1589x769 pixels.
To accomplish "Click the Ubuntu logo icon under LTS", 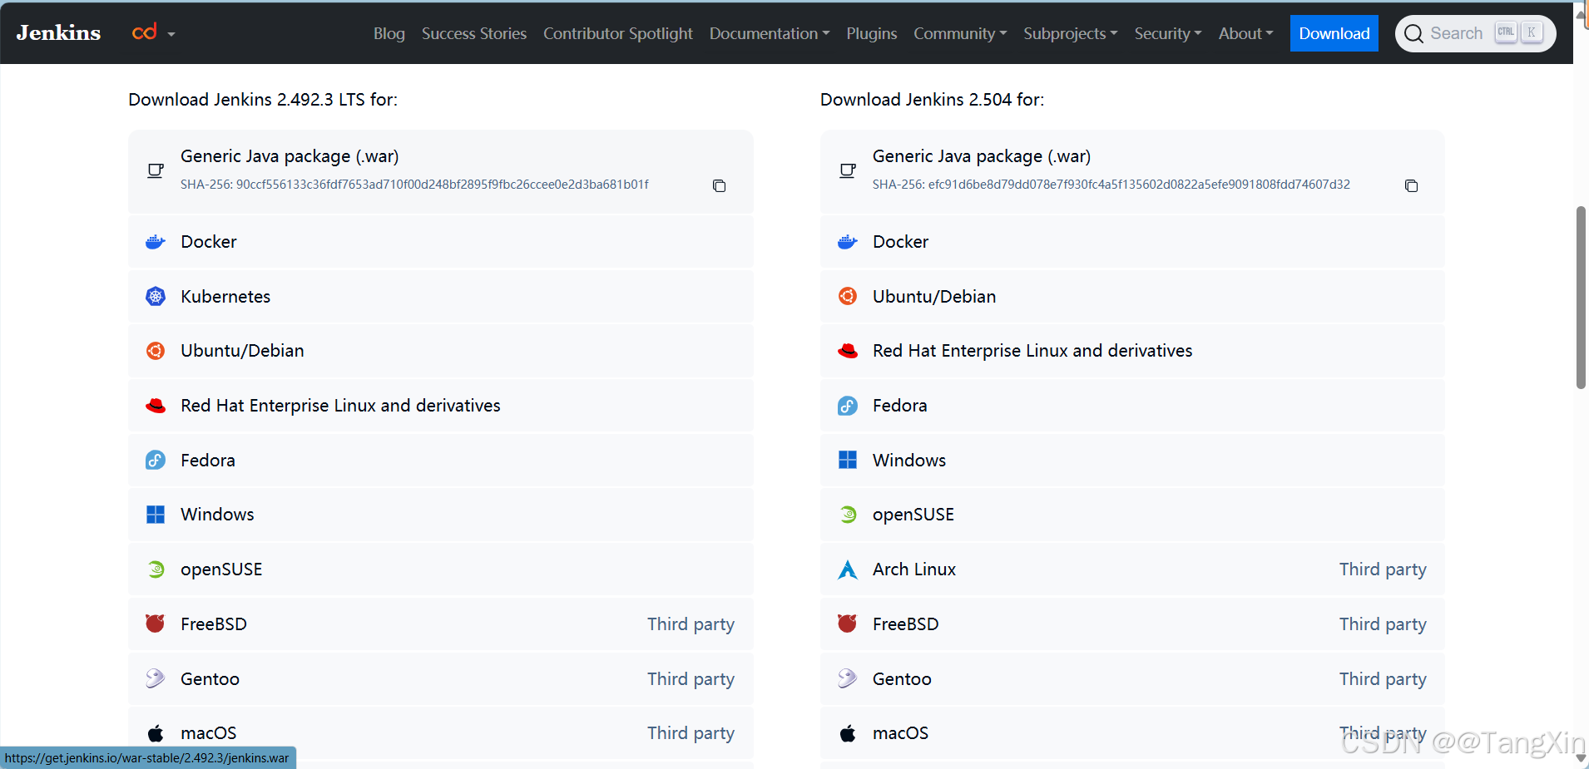I will 156,351.
